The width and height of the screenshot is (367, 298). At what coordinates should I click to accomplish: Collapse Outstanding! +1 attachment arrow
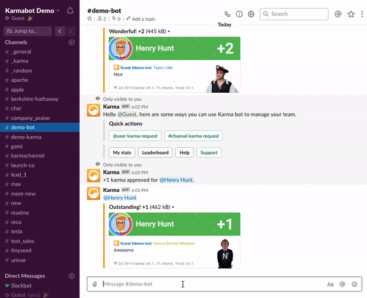(172, 207)
